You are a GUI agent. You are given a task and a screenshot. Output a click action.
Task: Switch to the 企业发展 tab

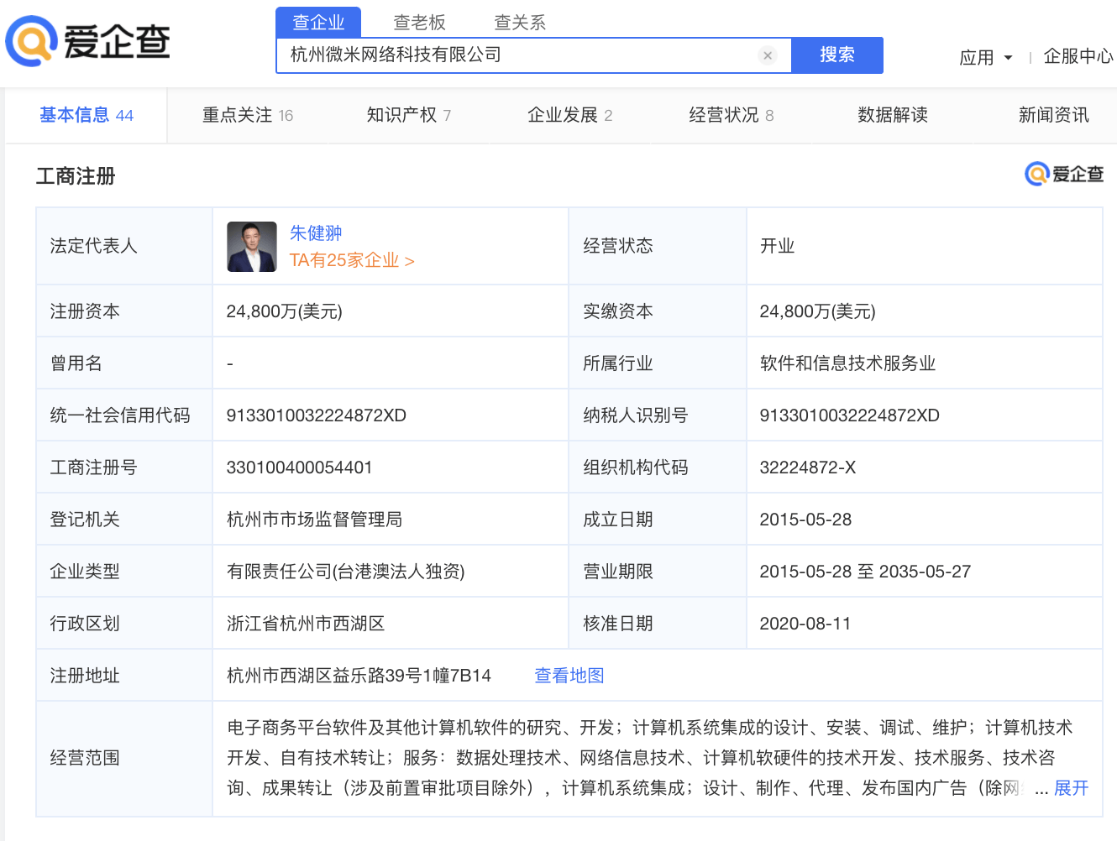tap(564, 115)
